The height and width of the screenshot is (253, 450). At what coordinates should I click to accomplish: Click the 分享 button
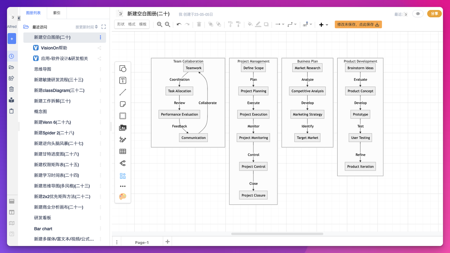tap(434, 13)
